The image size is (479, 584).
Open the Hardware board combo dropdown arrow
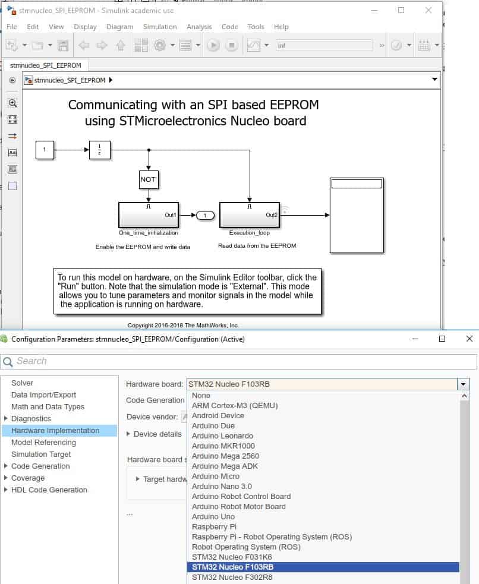[463, 384]
